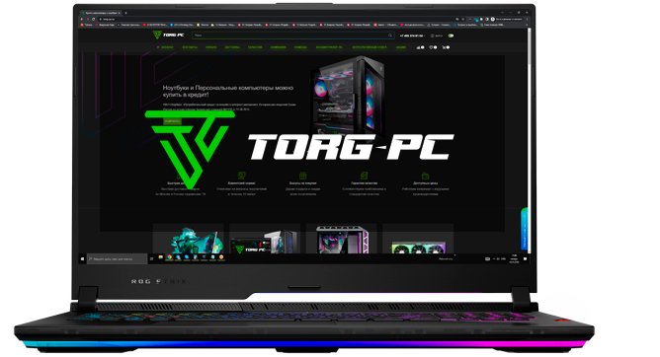Click the Войти login link in header
This screenshot has width=660, height=357.
coord(437,36)
